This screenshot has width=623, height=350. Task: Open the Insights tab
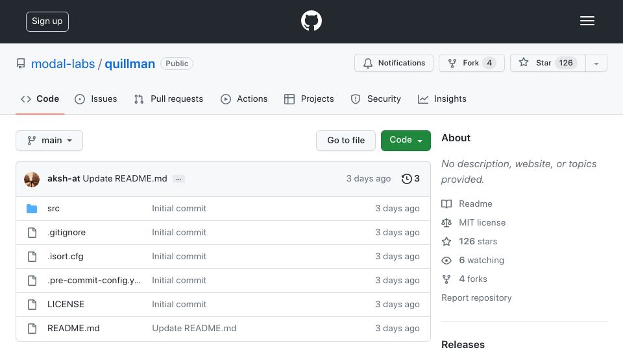[442, 99]
